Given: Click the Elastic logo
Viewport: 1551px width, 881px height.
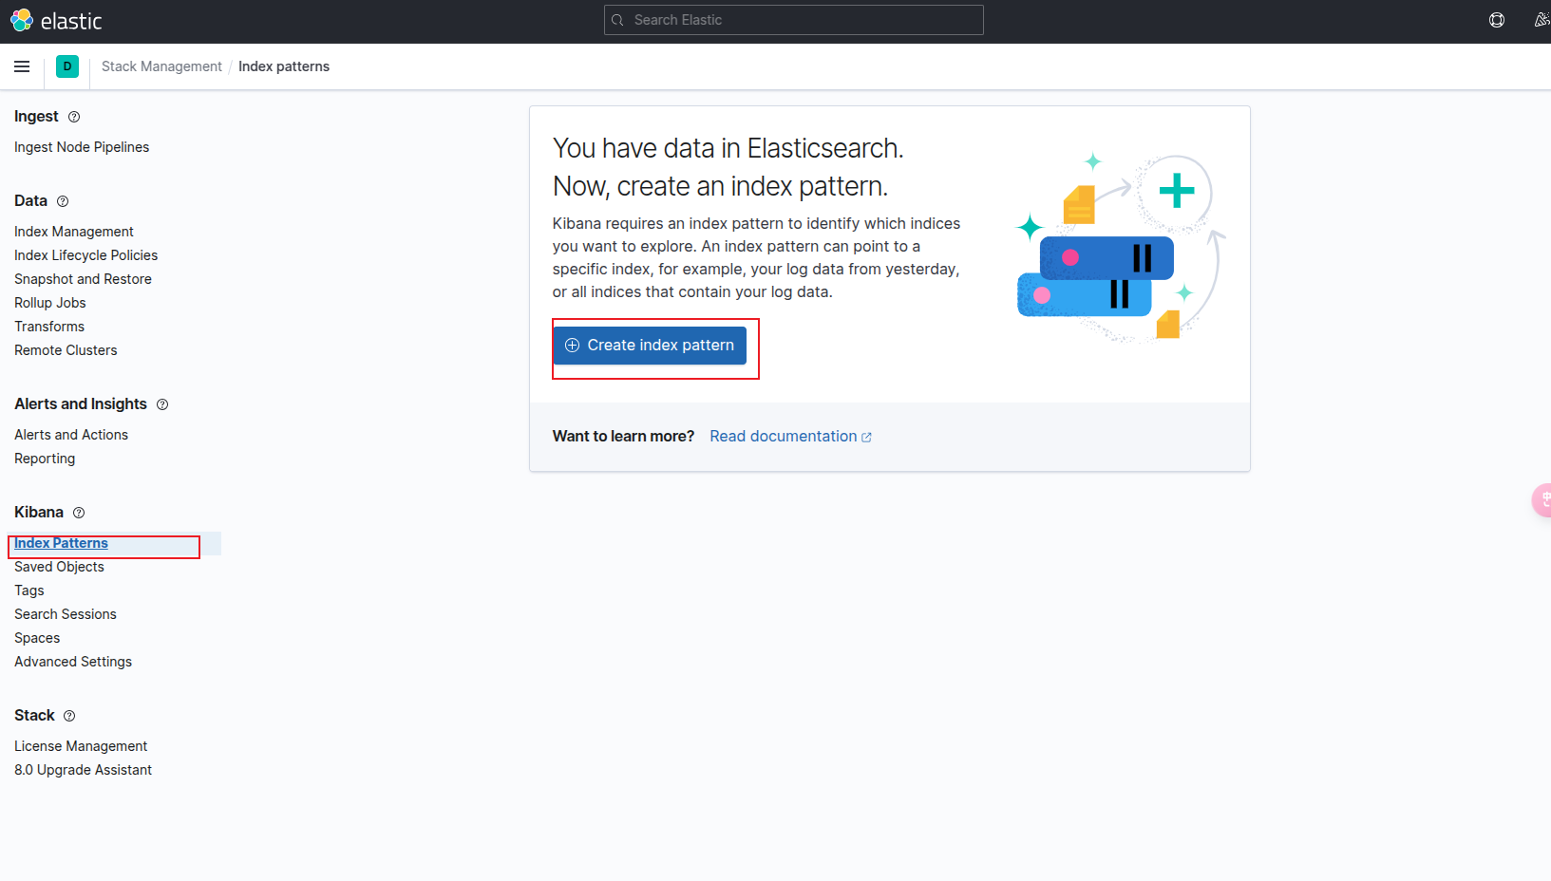Looking at the screenshot, I should pyautogui.click(x=56, y=21).
